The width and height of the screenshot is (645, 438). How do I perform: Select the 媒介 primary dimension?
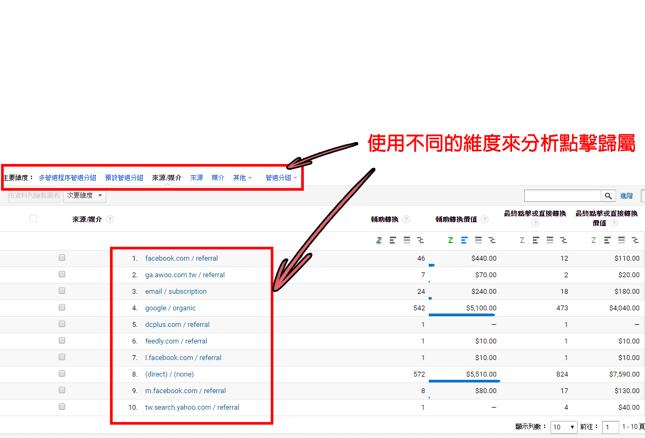tap(218, 178)
